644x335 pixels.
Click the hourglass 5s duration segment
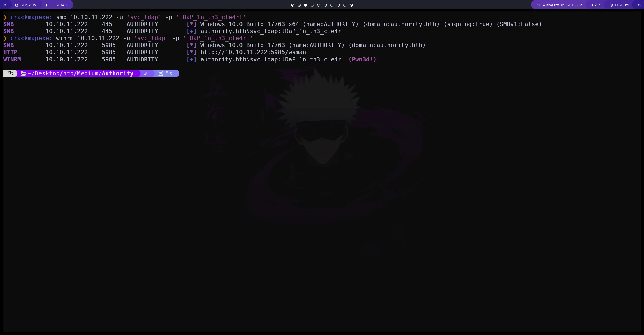click(x=165, y=73)
